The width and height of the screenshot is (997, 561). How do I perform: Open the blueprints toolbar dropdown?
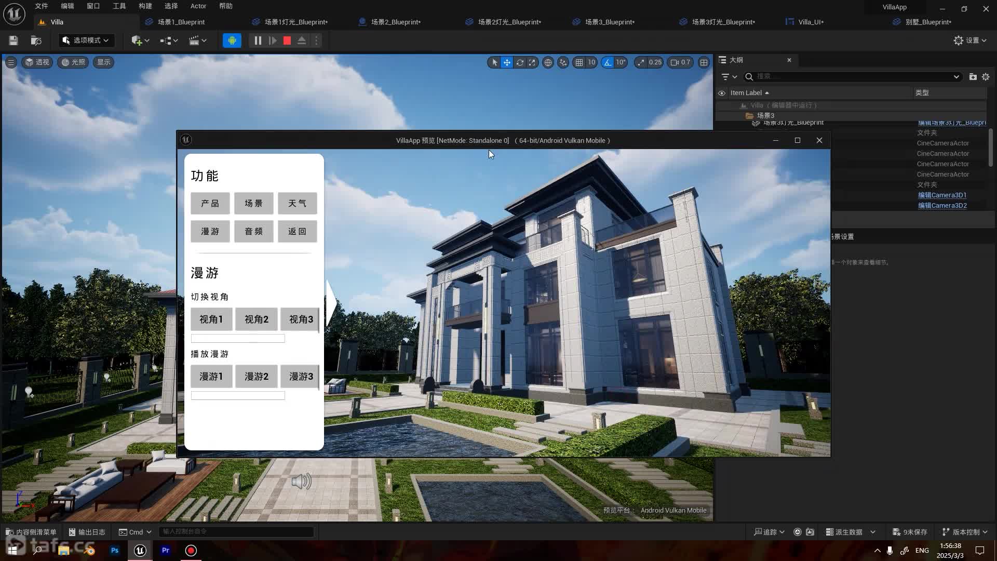169,41
